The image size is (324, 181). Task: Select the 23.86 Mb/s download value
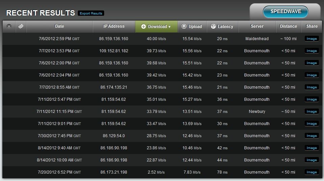pyautogui.click(x=157, y=148)
